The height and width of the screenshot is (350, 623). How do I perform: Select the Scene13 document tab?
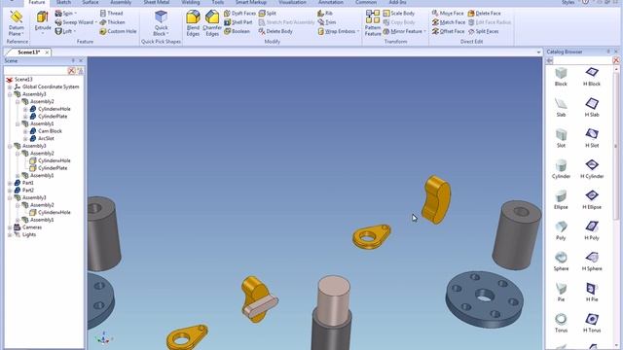click(28, 52)
